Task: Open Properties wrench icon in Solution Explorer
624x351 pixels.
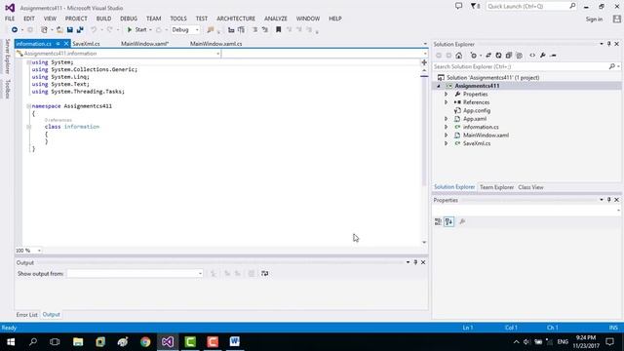Action: point(543,56)
